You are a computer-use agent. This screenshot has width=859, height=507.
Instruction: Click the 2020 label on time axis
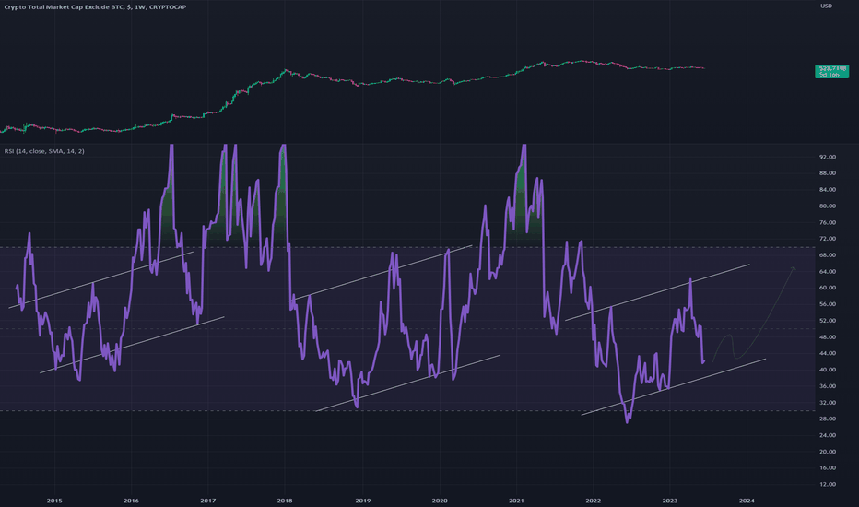point(440,501)
